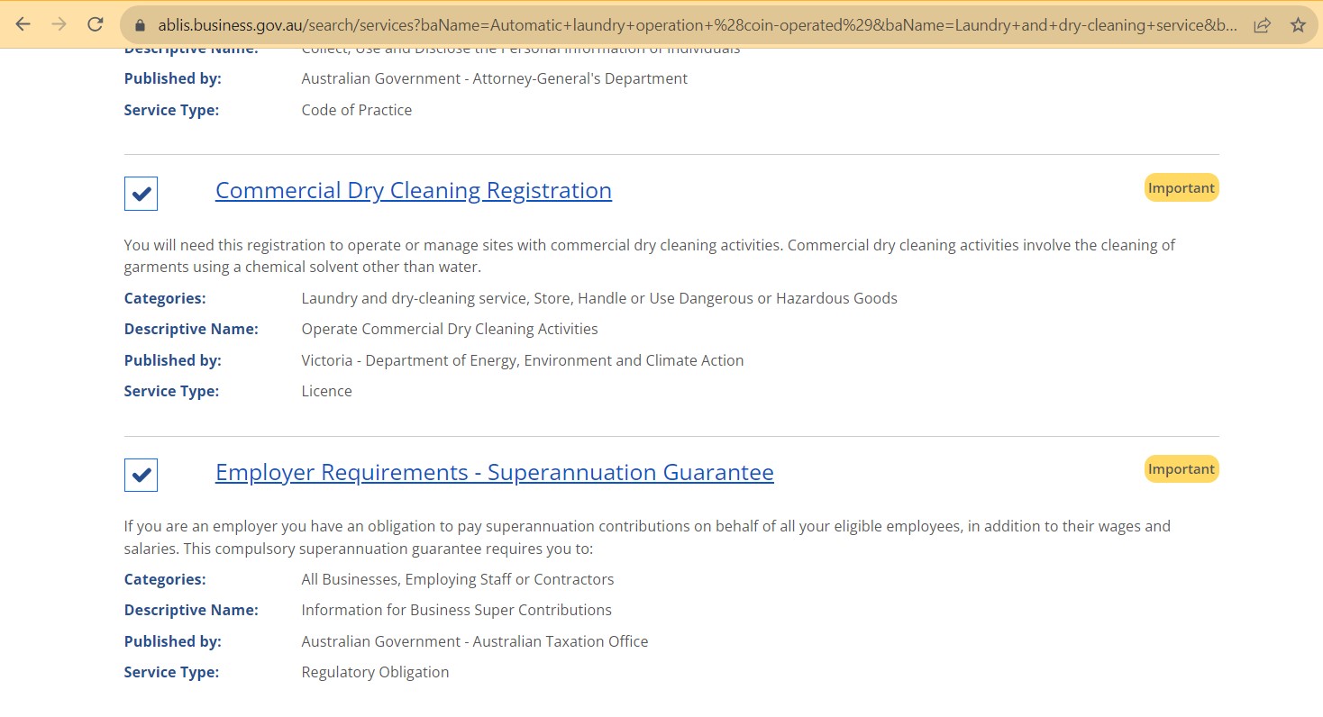This screenshot has width=1323, height=717.
Task: Select the dry cleaning registration description paragraph
Action: [650, 256]
